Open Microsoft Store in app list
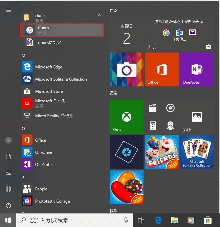This screenshot has height=227, width=220. tap(49, 91)
